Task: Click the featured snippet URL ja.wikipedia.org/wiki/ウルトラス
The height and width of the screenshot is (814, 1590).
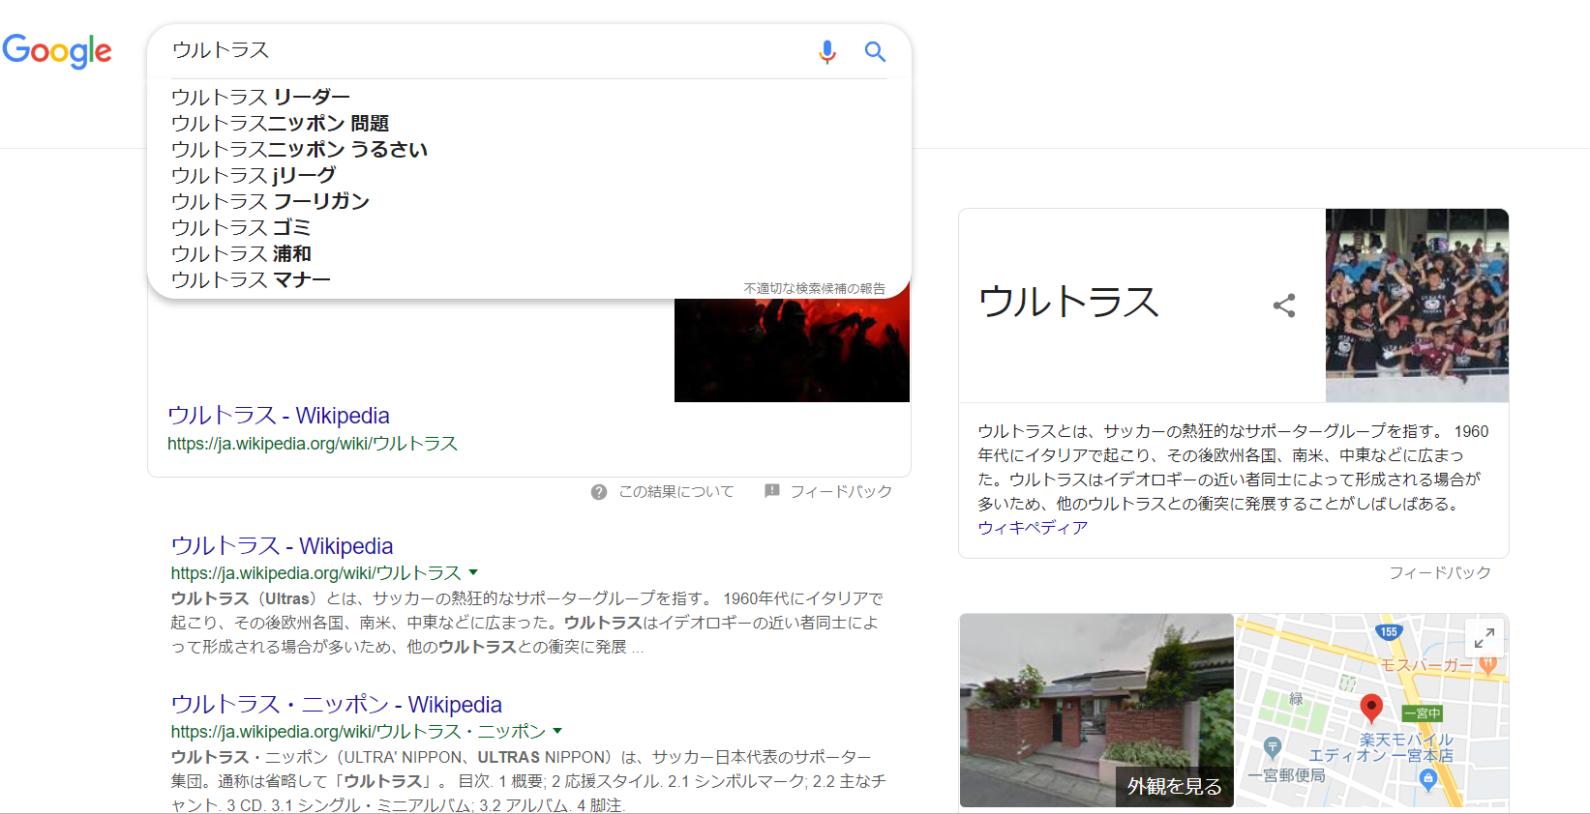Action: (x=313, y=444)
